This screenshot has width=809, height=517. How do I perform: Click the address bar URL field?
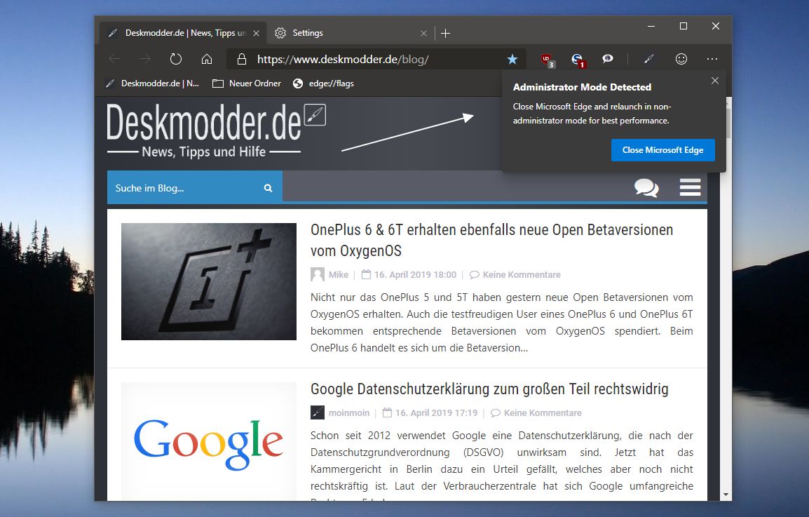376,60
